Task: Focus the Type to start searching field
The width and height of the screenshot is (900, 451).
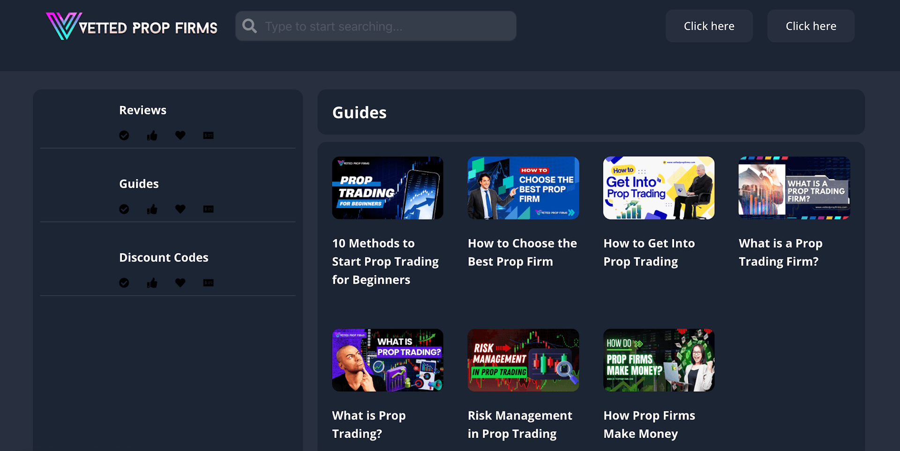Action: (x=376, y=26)
